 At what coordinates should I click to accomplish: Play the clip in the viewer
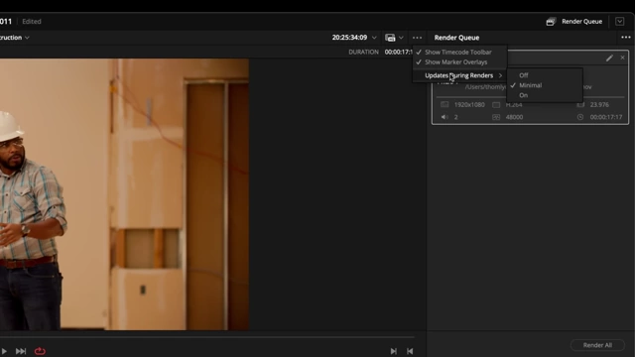tap(4, 351)
